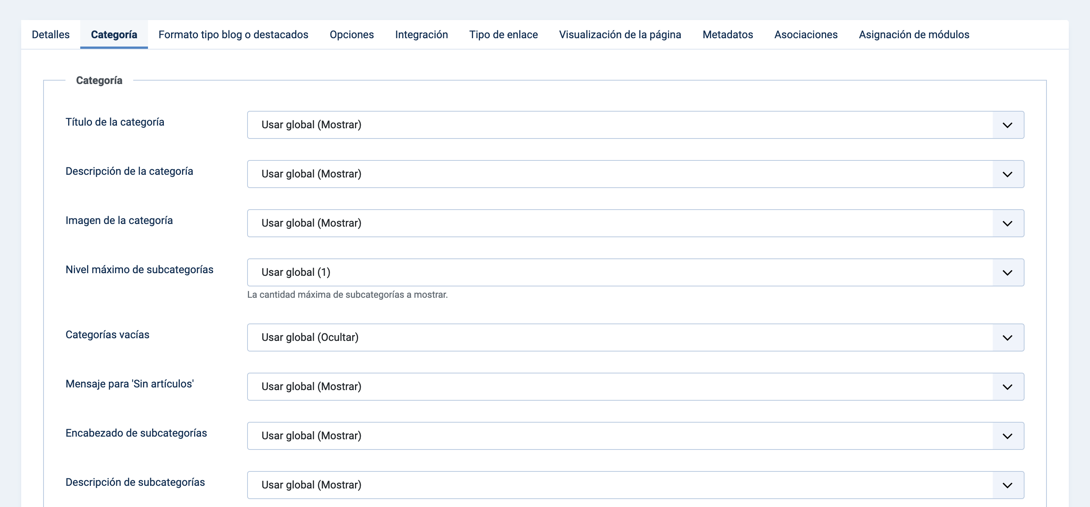Expand Categorías vacías dropdown
The image size is (1090, 507).
coord(635,337)
